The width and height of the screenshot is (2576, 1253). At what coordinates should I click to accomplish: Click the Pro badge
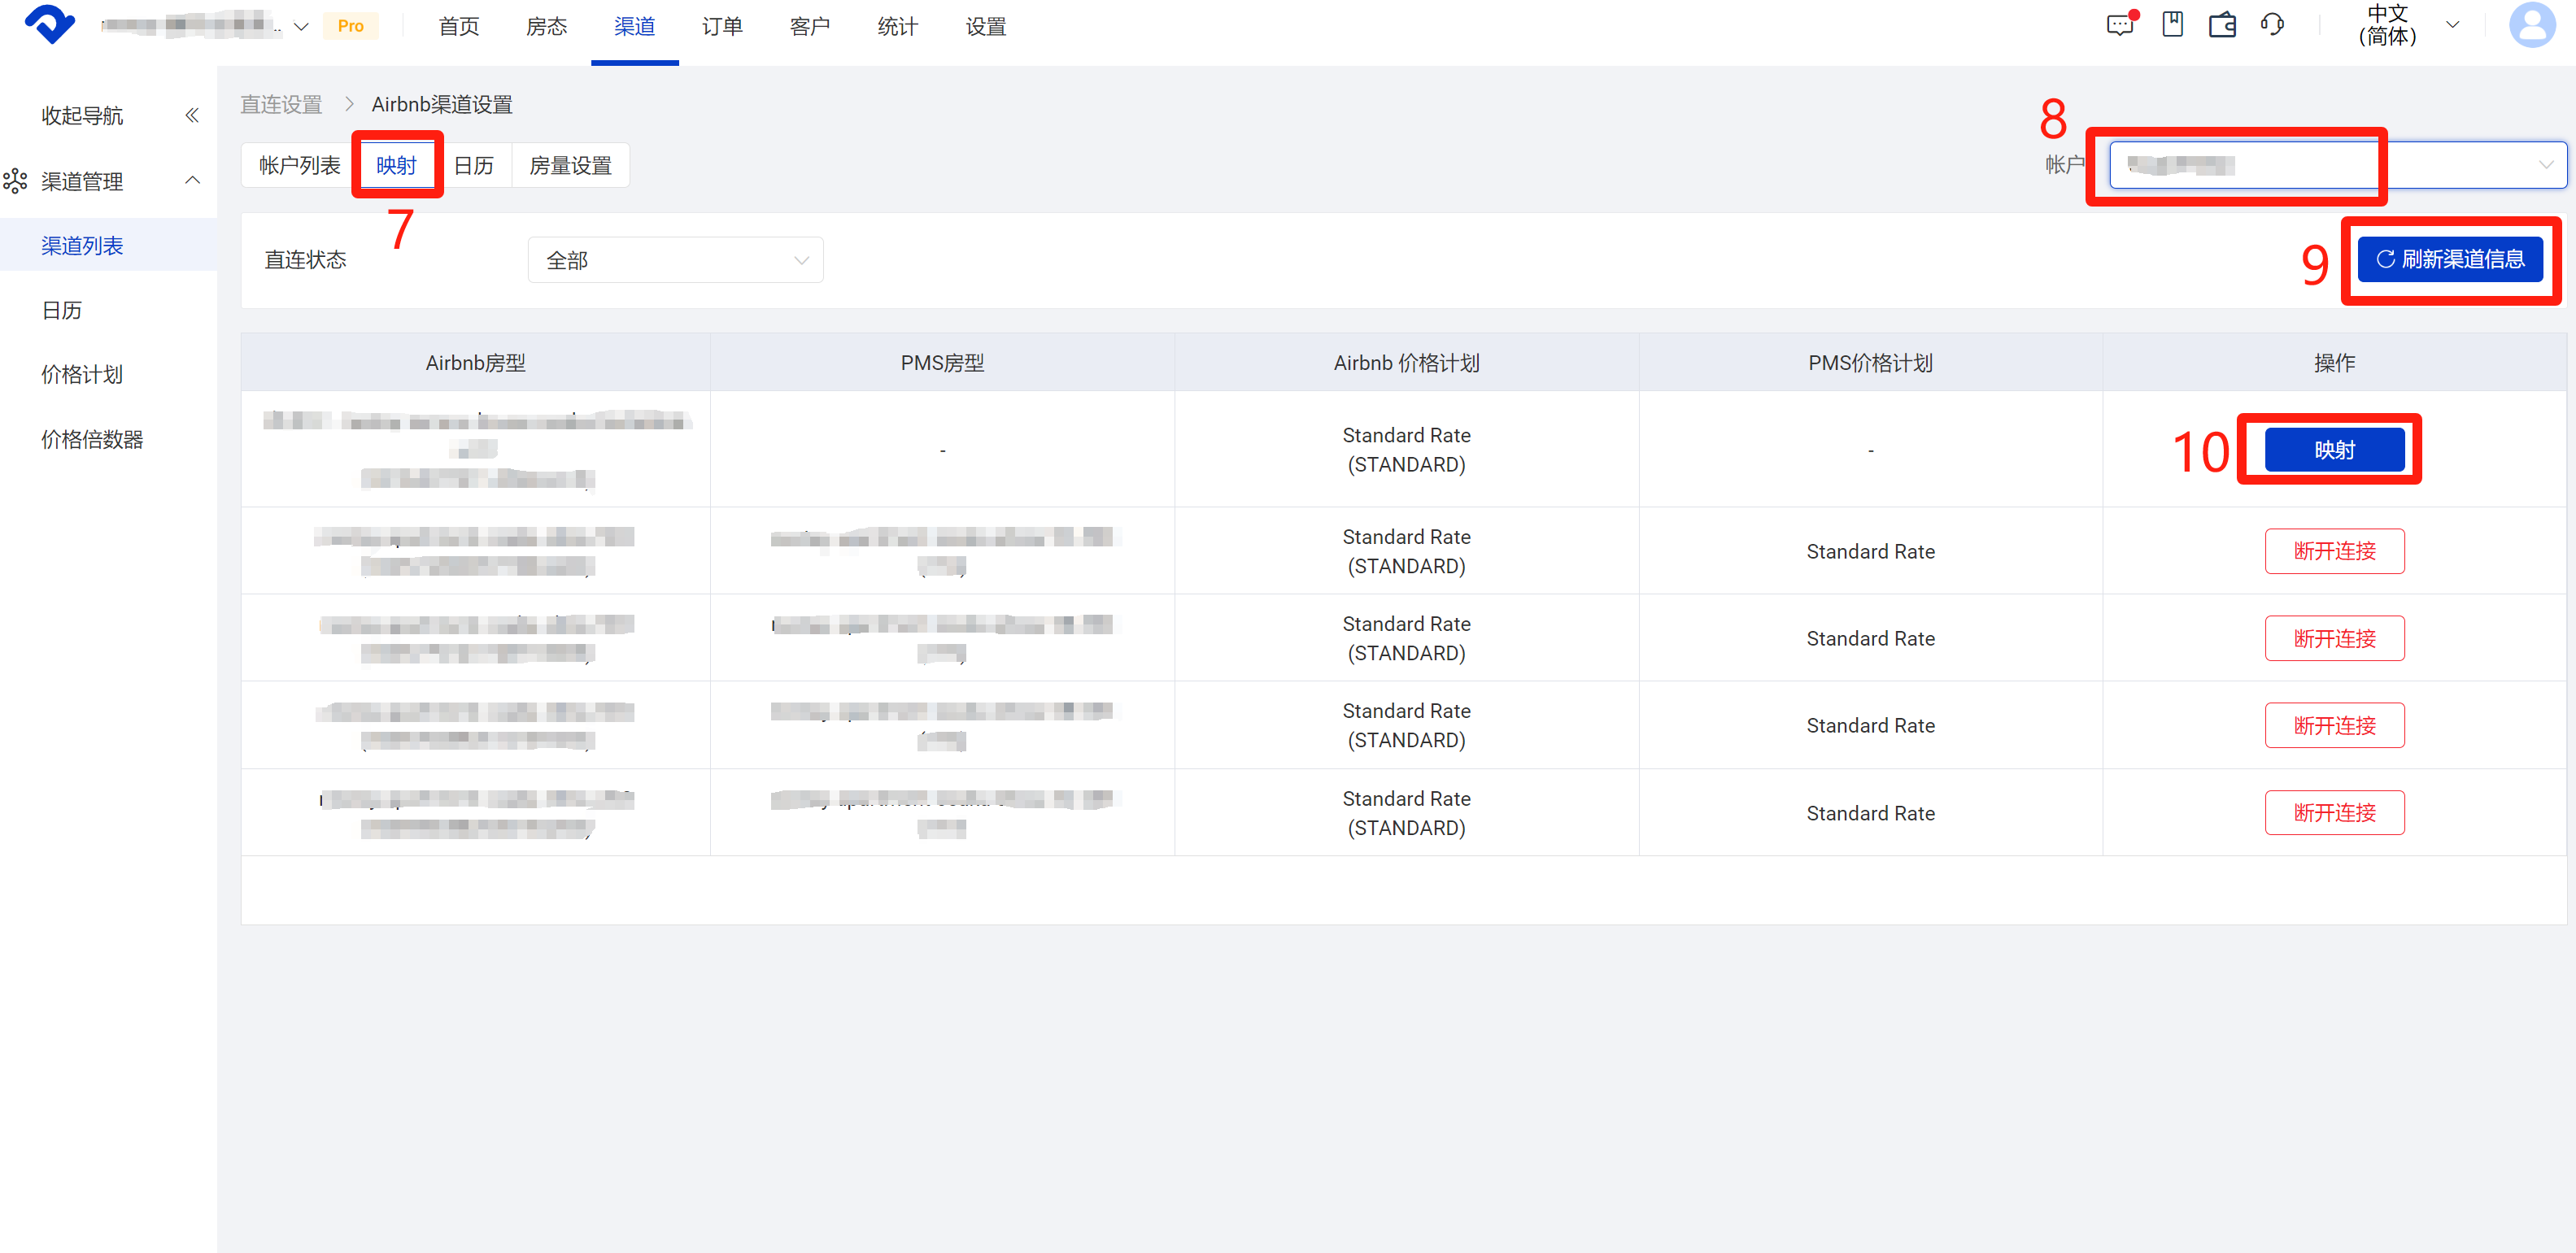click(x=350, y=26)
